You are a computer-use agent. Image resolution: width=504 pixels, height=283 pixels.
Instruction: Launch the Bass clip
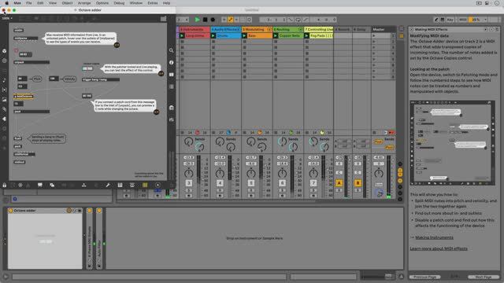coord(244,35)
